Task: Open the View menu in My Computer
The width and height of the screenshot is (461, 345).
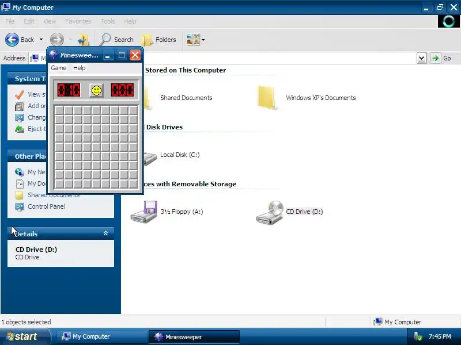Action: point(50,21)
